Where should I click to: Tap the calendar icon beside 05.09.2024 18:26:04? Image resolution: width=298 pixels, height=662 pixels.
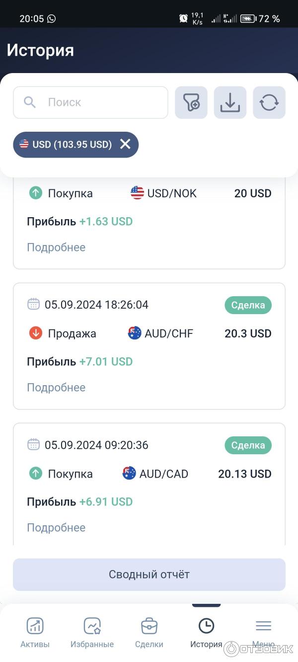33,304
